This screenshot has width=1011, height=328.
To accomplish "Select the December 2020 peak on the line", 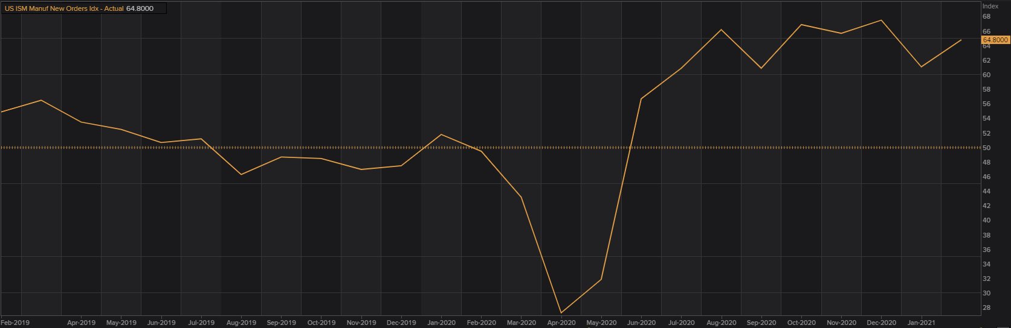I will [x=881, y=20].
